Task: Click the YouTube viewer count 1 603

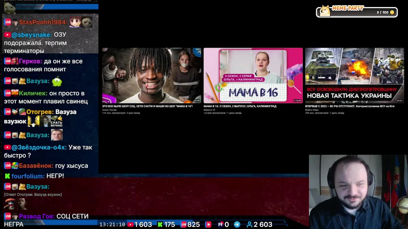Action: click(143, 225)
